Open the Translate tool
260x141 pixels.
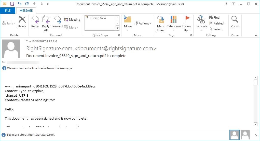click(x=201, y=23)
